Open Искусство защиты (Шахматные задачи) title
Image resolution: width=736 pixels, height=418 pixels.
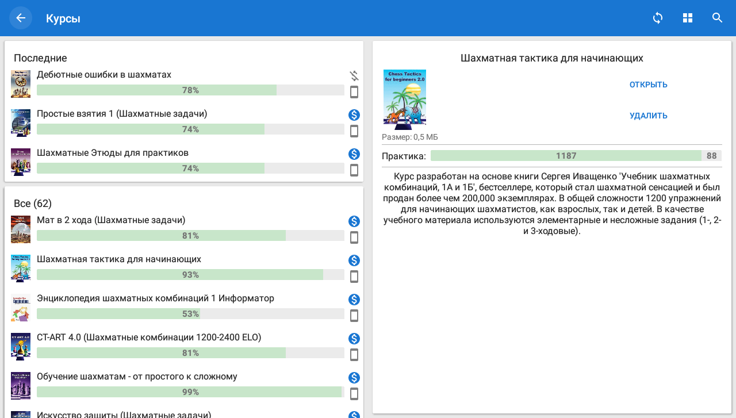pyautogui.click(x=124, y=415)
